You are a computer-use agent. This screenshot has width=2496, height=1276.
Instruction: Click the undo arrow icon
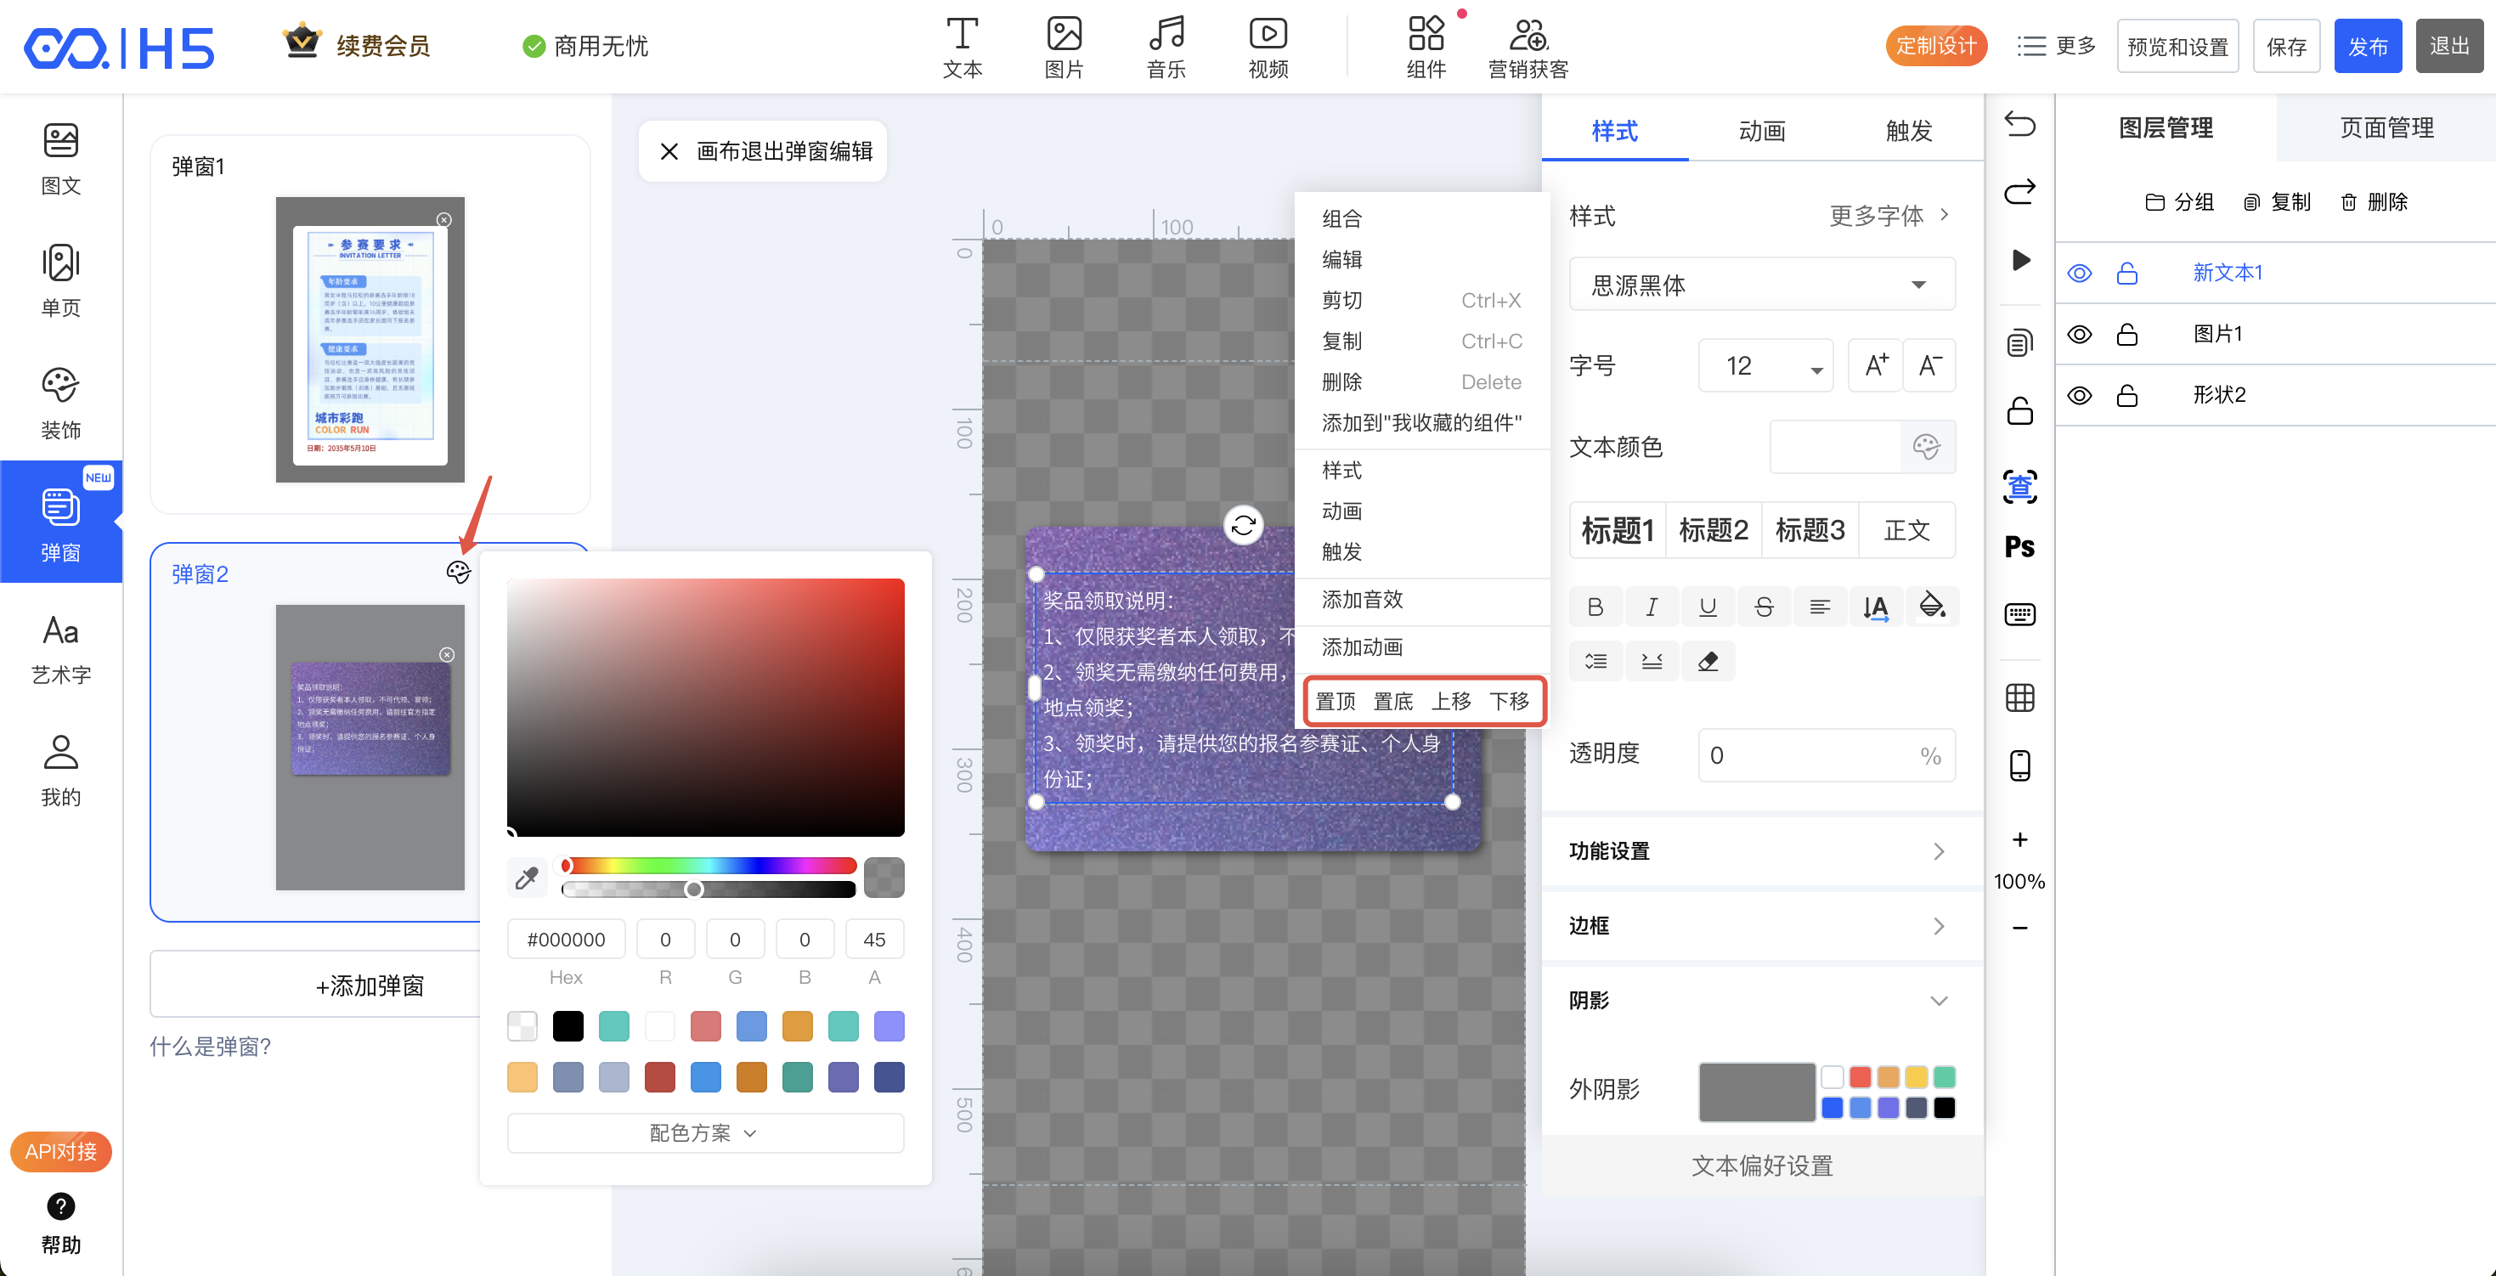pos(2019,125)
